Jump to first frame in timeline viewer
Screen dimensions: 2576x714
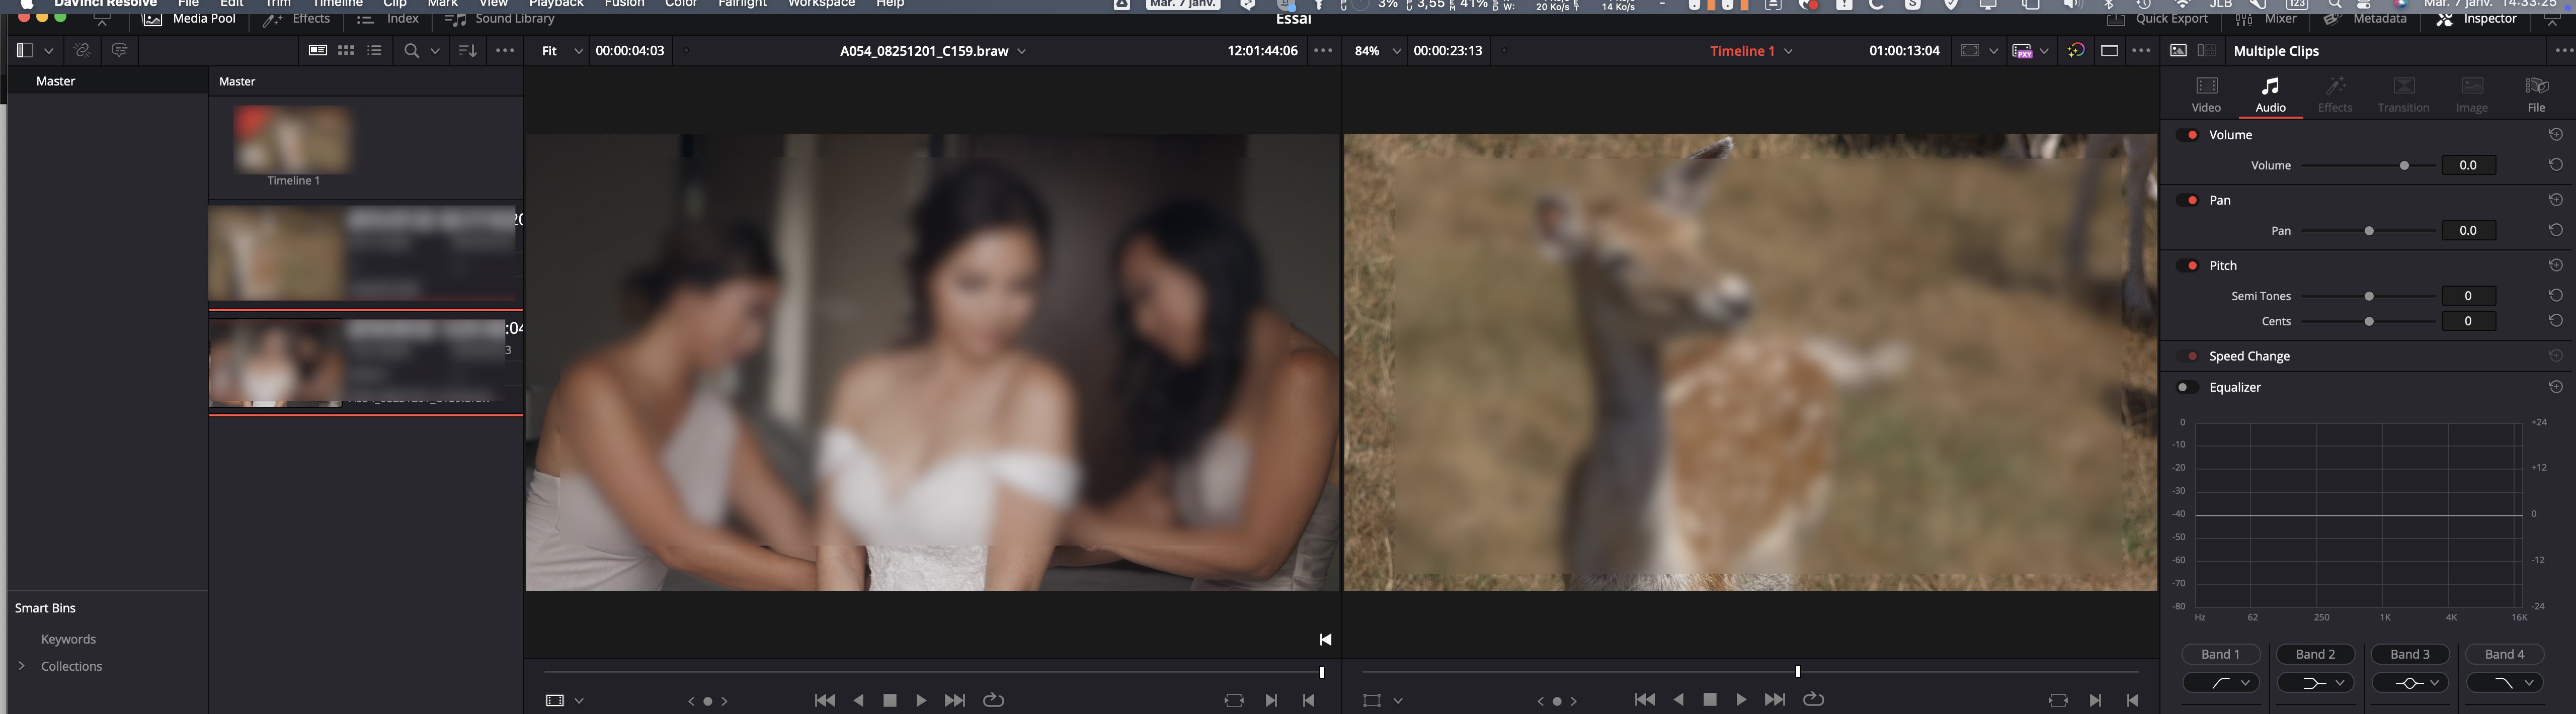1644,700
